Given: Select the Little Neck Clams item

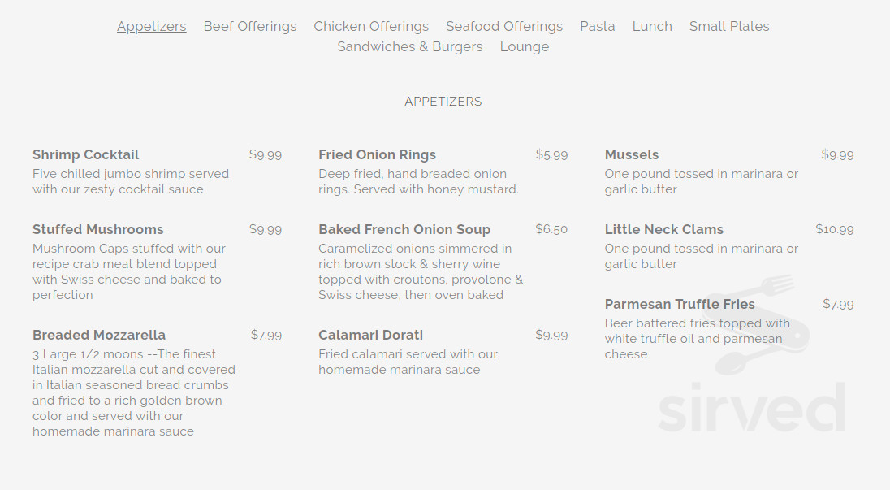Looking at the screenshot, I should 664,229.
